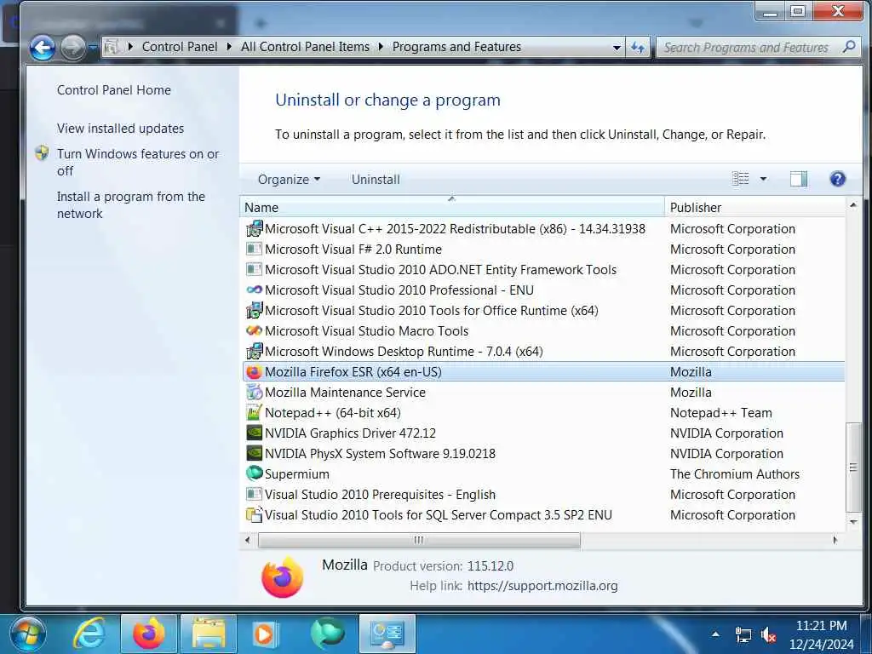Click Control Panel in the breadcrumb
This screenshot has height=654, width=872.
[180, 47]
